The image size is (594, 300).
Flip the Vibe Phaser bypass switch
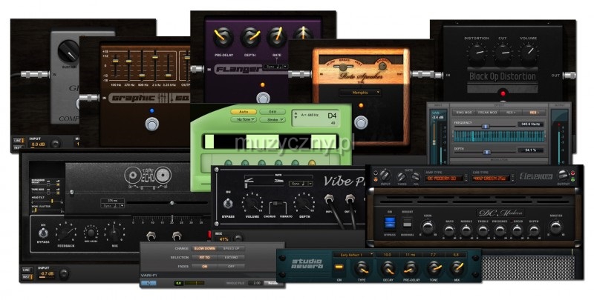226,204
